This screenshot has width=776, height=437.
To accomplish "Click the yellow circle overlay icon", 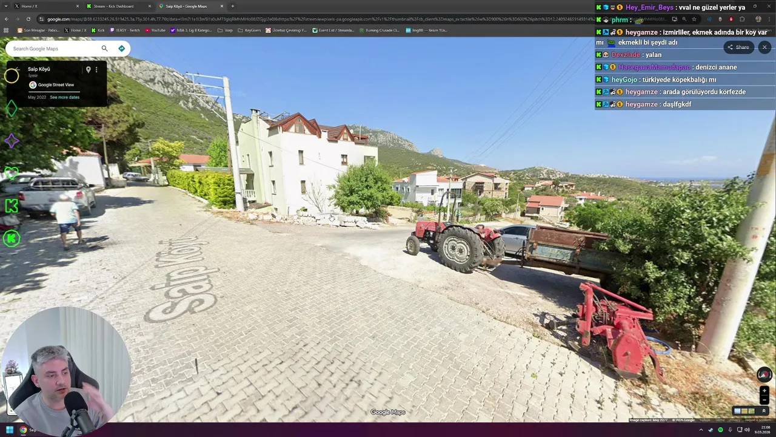I will tap(12, 76).
